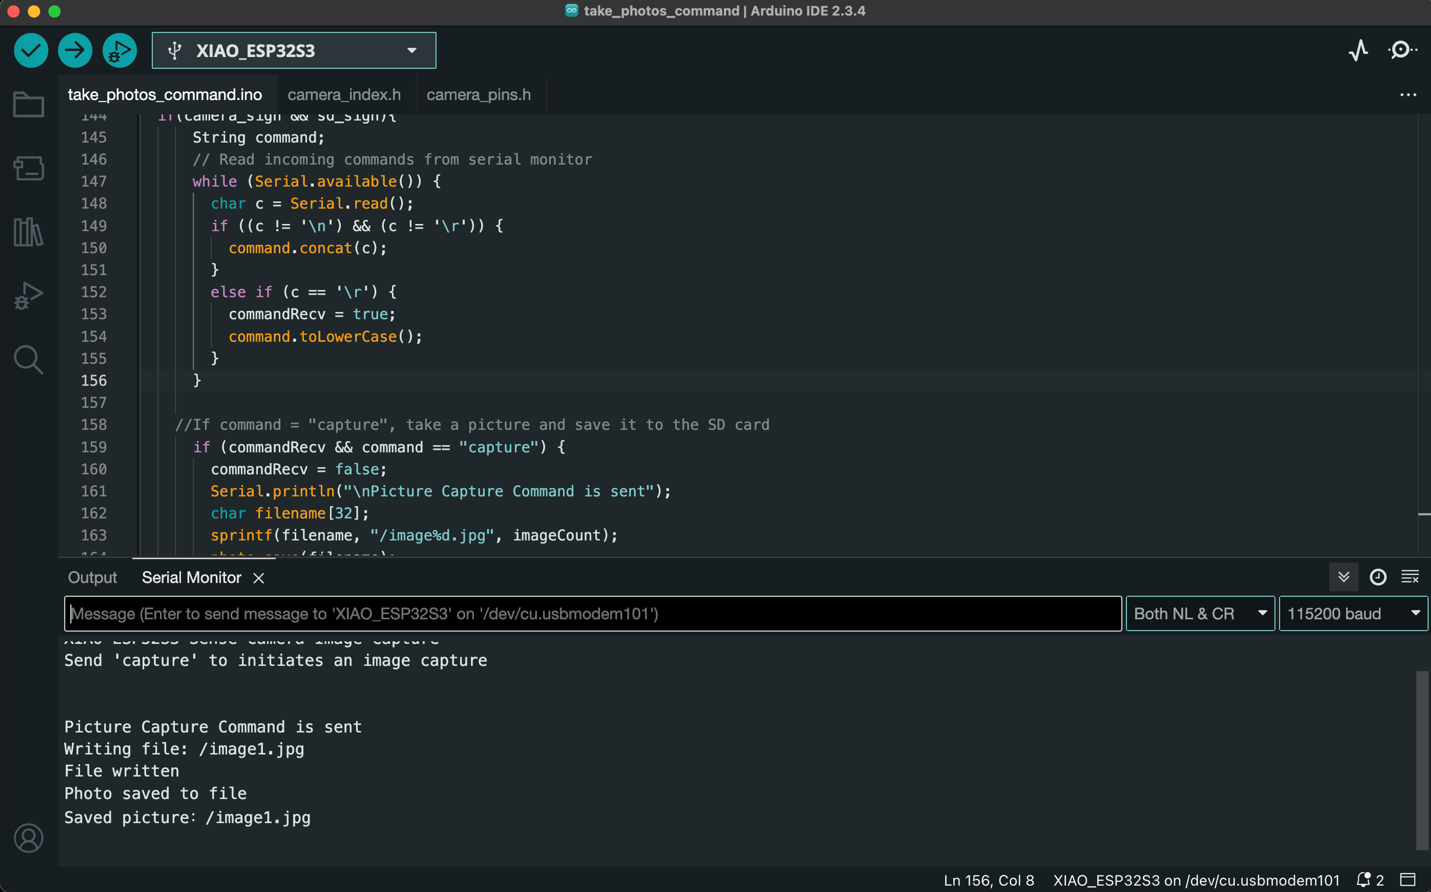The width and height of the screenshot is (1431, 892).
Task: Click the serial message input field
Action: [x=592, y=614]
